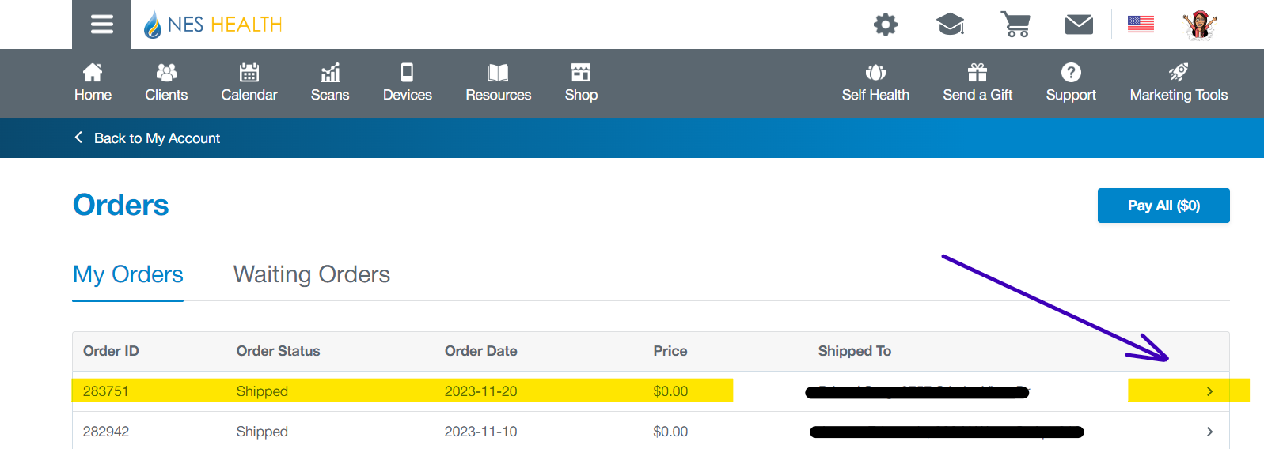Open the Support help page

(x=1070, y=83)
